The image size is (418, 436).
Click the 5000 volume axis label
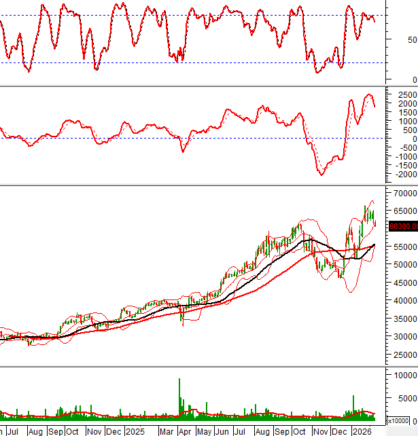point(406,399)
